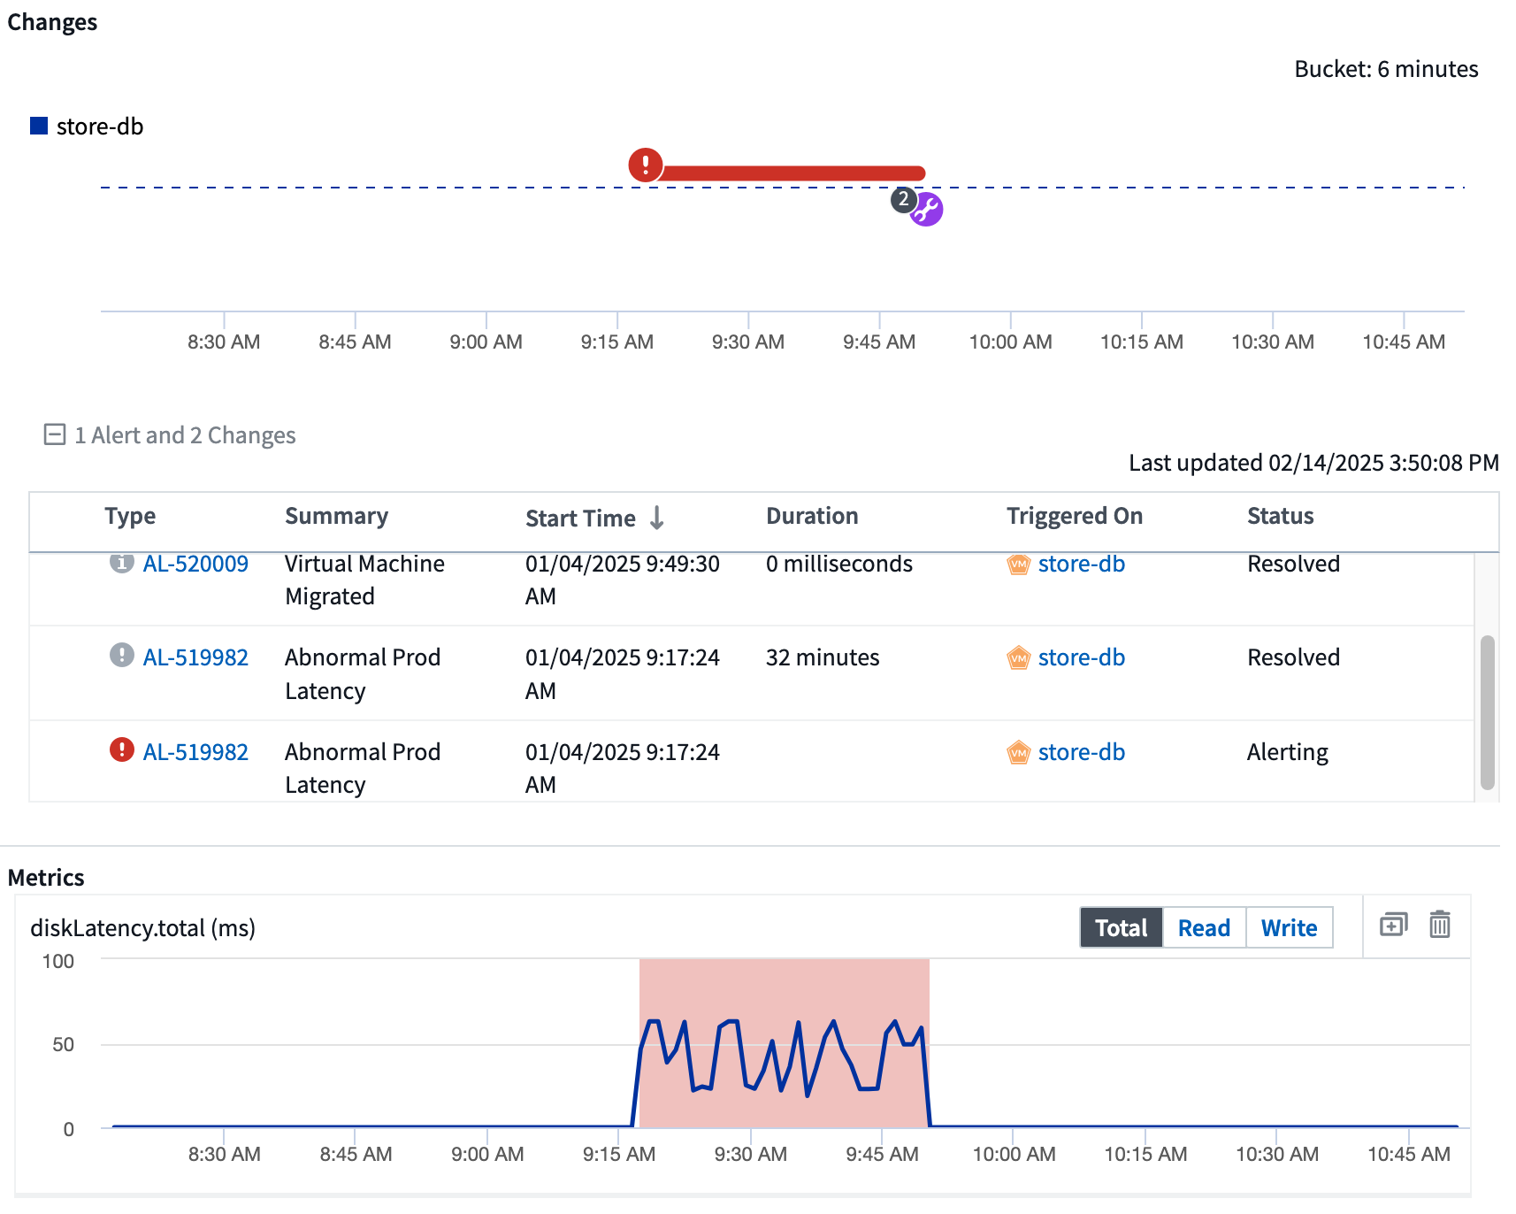Open store-db link in the Alerting row
1516x1214 pixels.
[1081, 752]
